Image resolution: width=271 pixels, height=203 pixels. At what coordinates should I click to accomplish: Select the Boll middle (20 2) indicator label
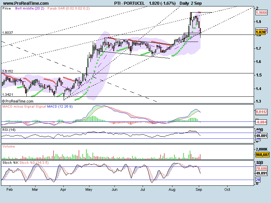[30, 8]
